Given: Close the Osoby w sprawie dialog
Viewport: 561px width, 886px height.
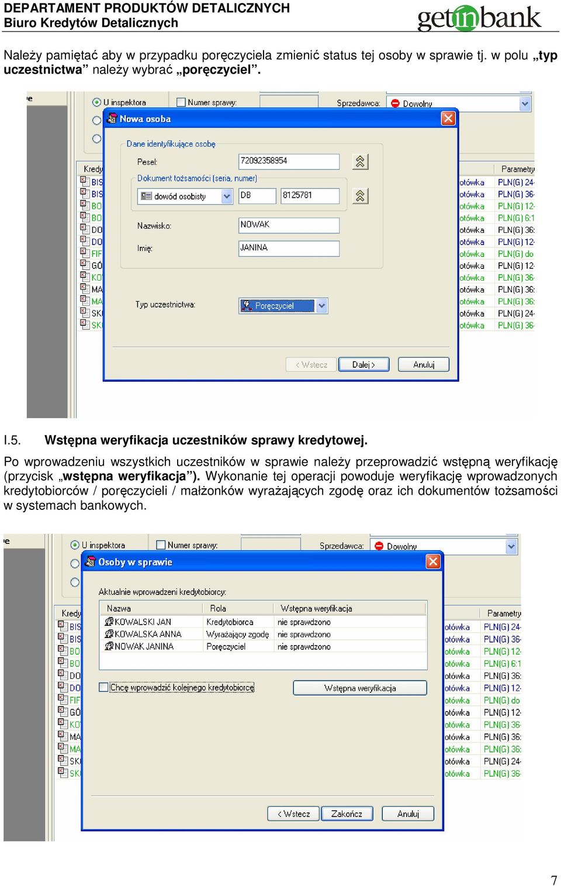Looking at the screenshot, I should click(x=433, y=561).
